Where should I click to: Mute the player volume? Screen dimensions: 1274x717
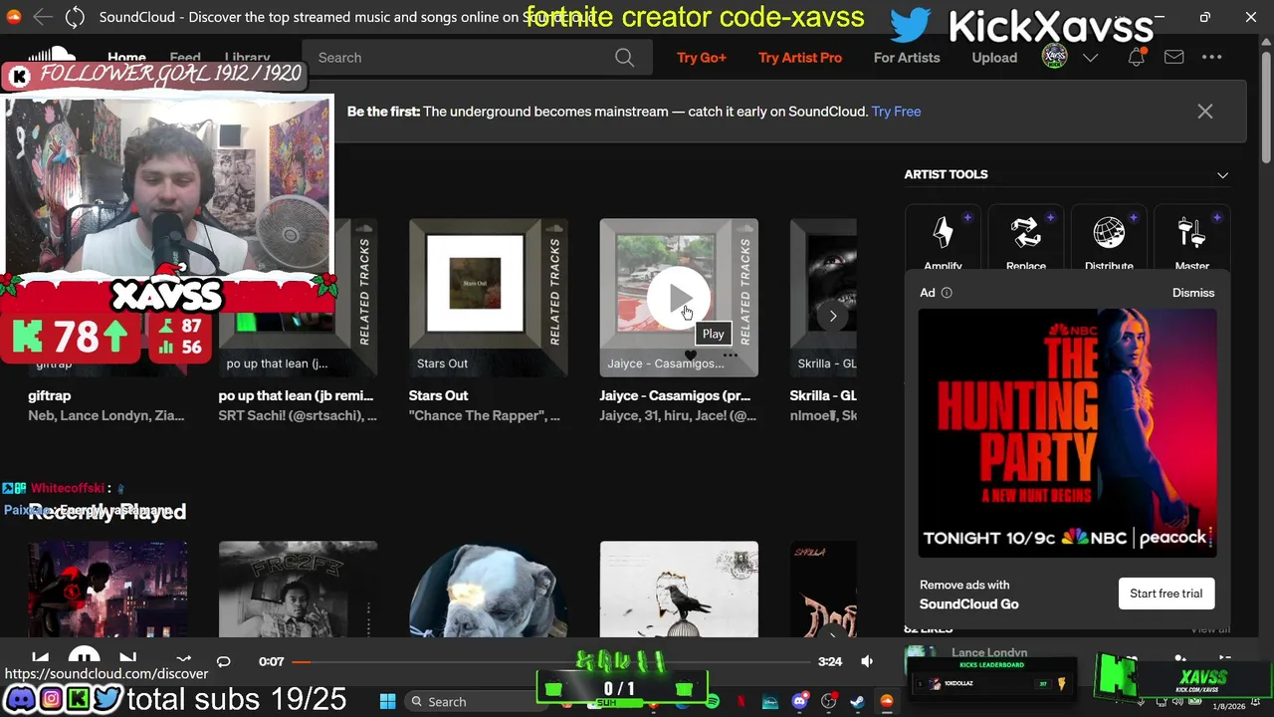coord(867,661)
